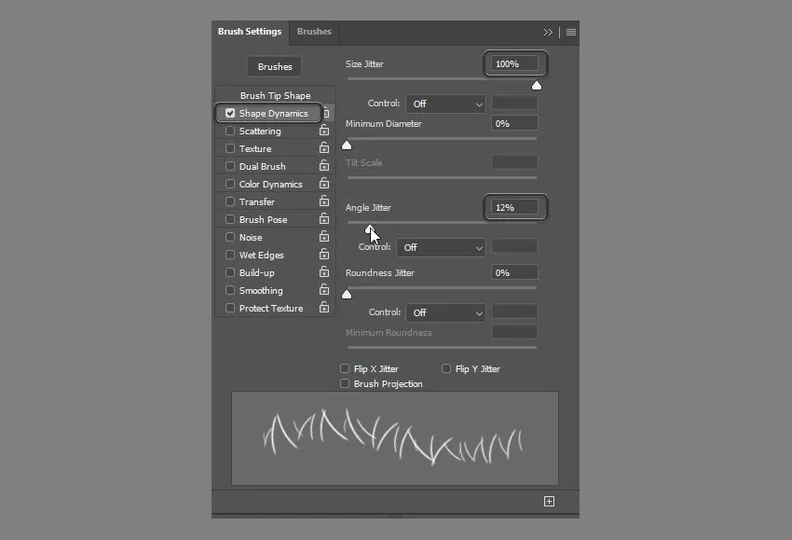Enable the Flip X Jitter checkbox
Screen dimensions: 792x540
(x=346, y=369)
